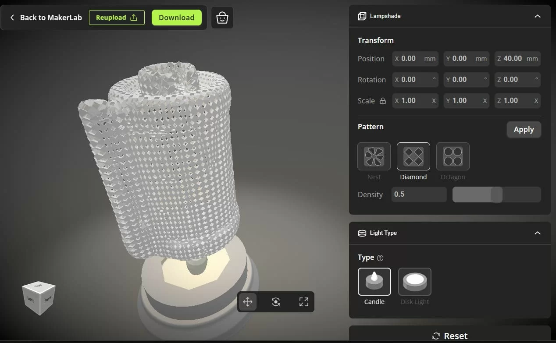The image size is (556, 343).
Task: Reset all lampshade settings
Action: (x=449, y=336)
